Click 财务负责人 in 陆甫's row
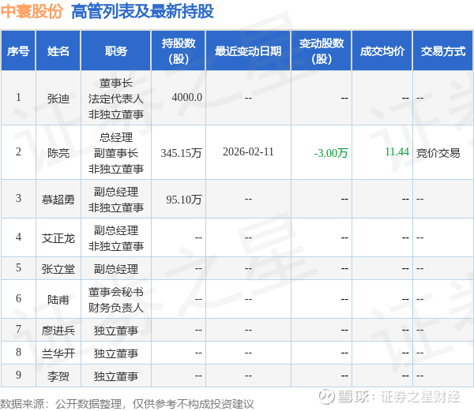 pyautogui.click(x=116, y=308)
